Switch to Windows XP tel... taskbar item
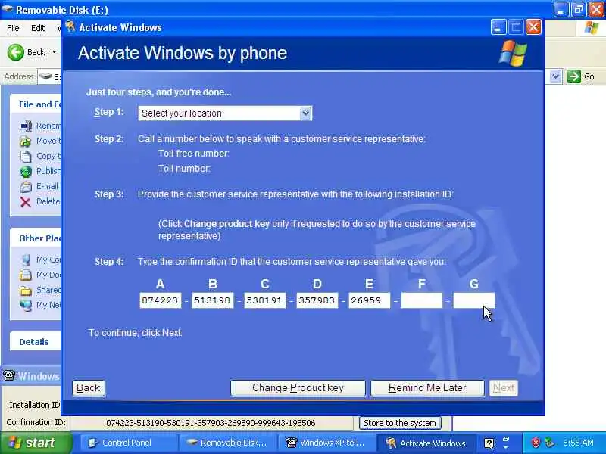 coord(326,443)
